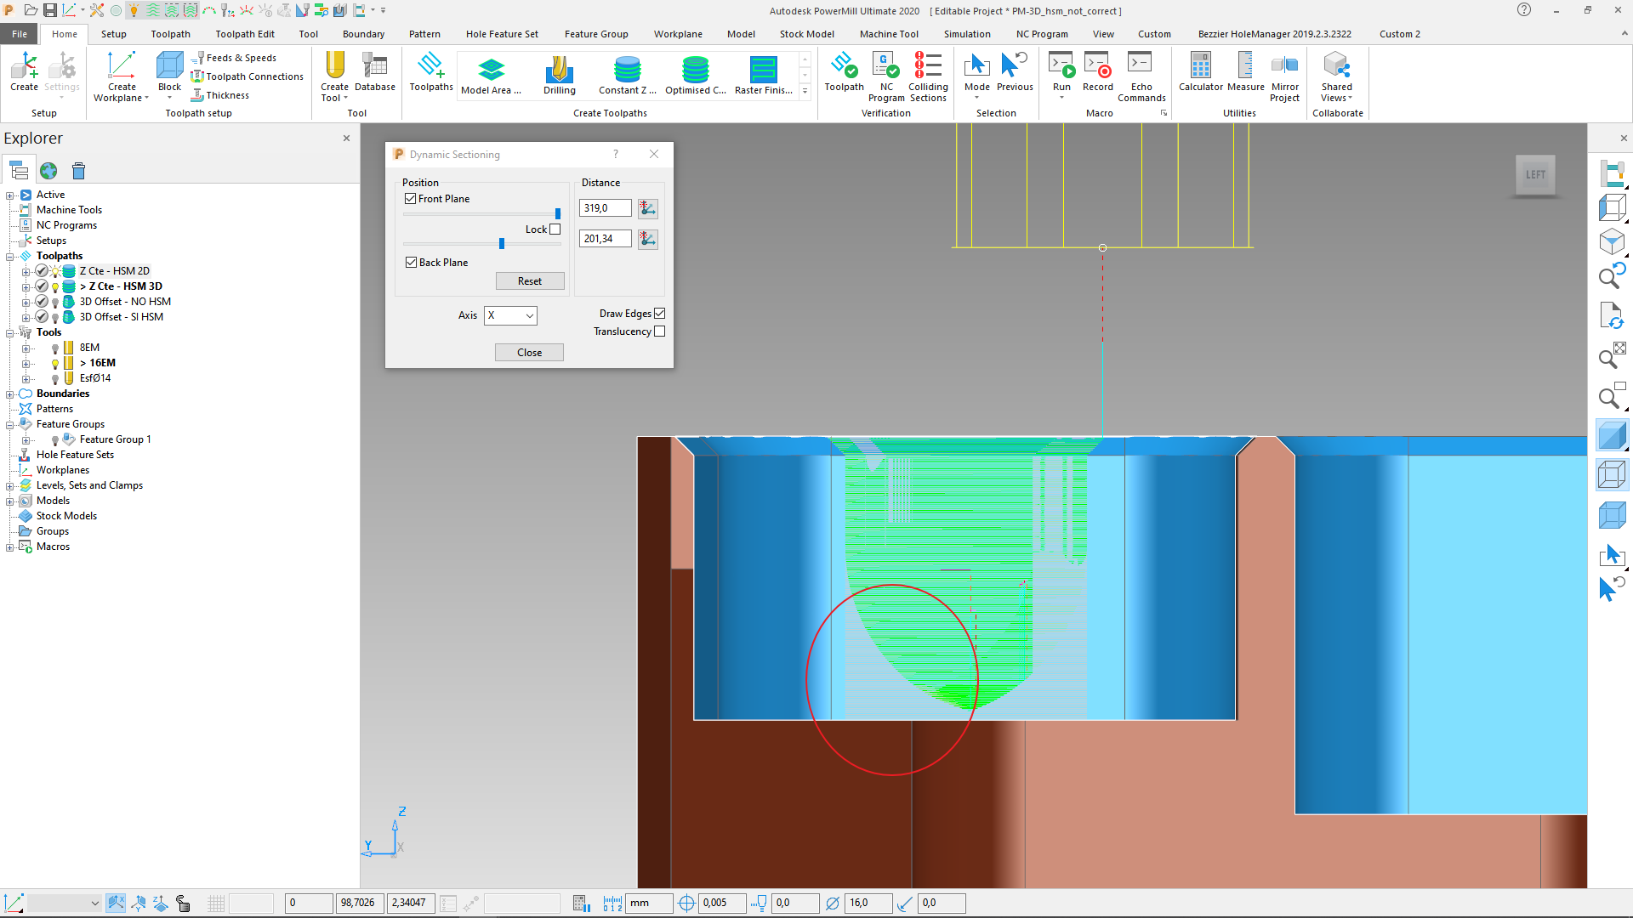Disable the Back Plane checkbox
Image resolution: width=1633 pixels, height=918 pixels.
click(412, 262)
